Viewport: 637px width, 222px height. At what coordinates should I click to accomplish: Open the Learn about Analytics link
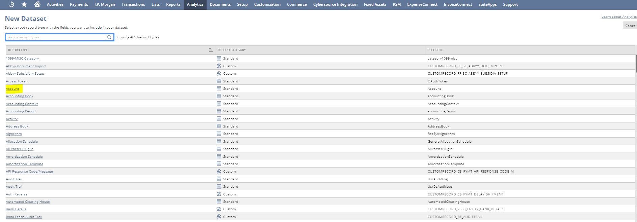tap(618, 17)
